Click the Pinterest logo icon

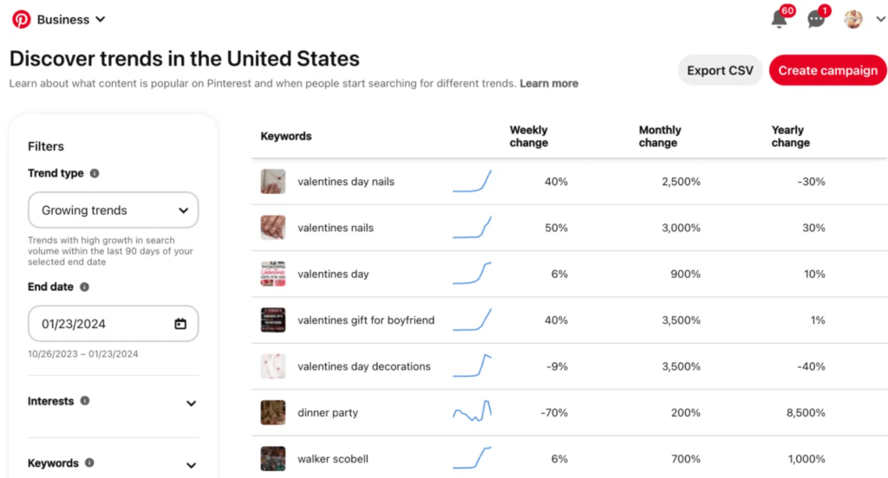coord(21,19)
